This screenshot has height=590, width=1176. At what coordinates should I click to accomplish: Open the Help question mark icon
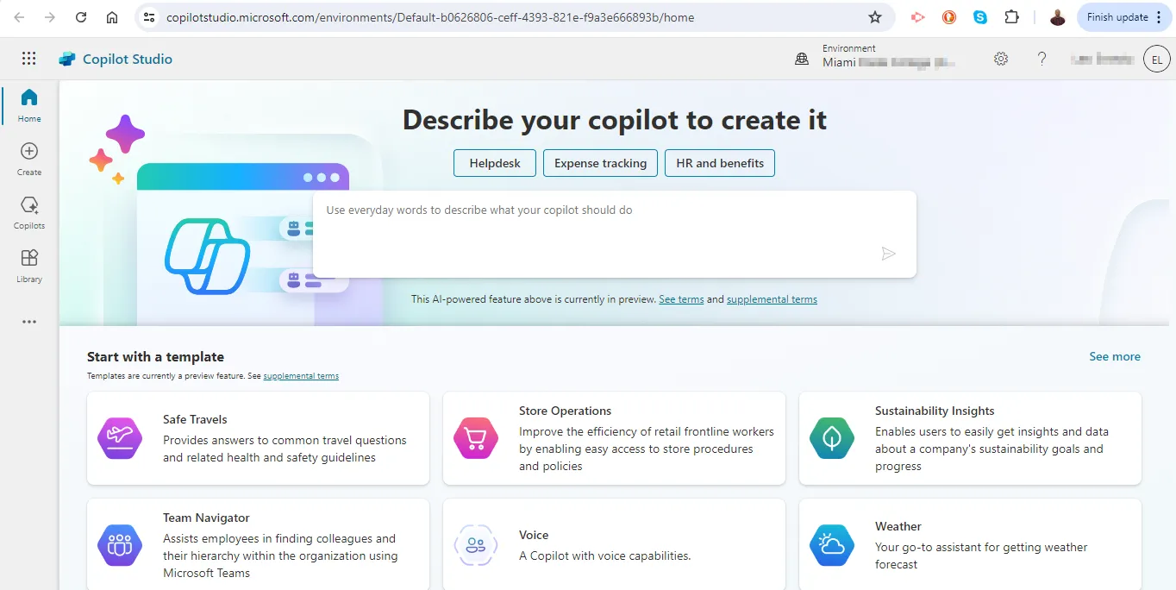(x=1042, y=59)
